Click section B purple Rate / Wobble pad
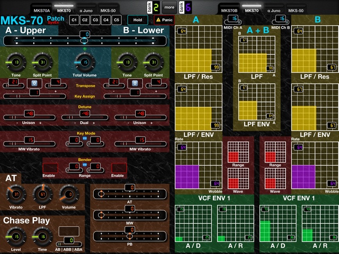This screenshot has width=339, height=254. point(315,165)
